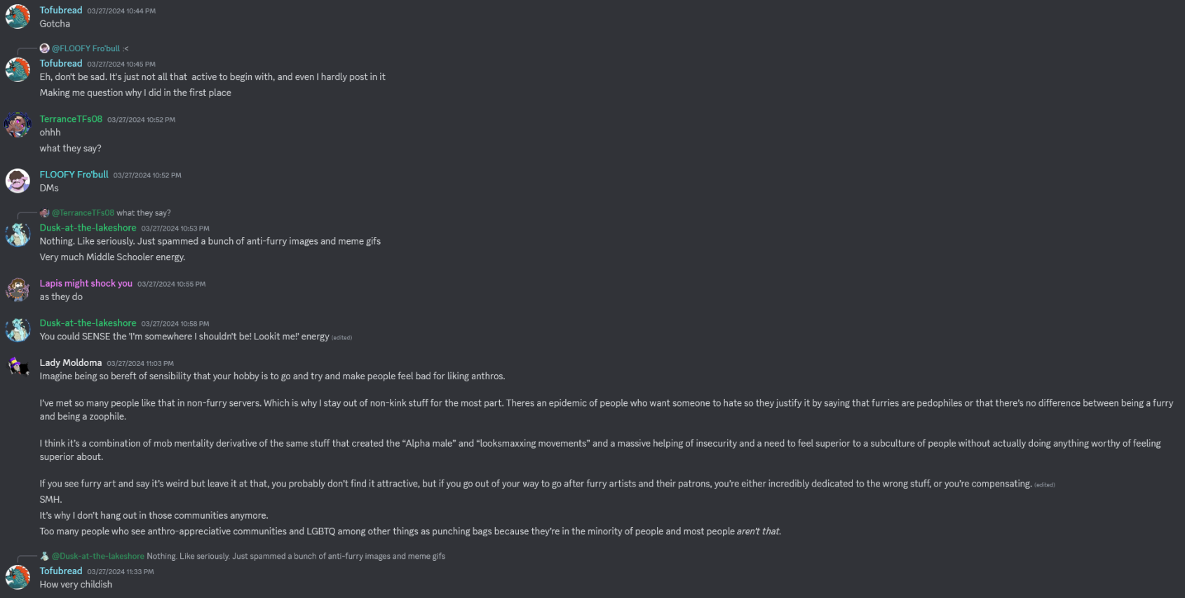This screenshot has height=598, width=1185.
Task: Click the Lady Moldoma username
Action: coord(71,362)
